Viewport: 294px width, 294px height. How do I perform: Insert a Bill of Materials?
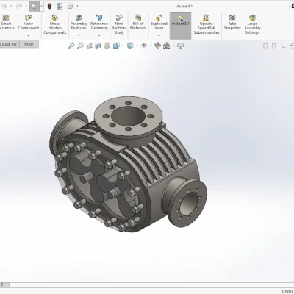138,22
